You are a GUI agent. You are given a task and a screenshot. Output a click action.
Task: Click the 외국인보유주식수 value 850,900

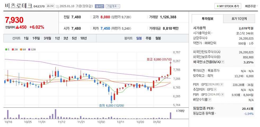(x=248, y=57)
